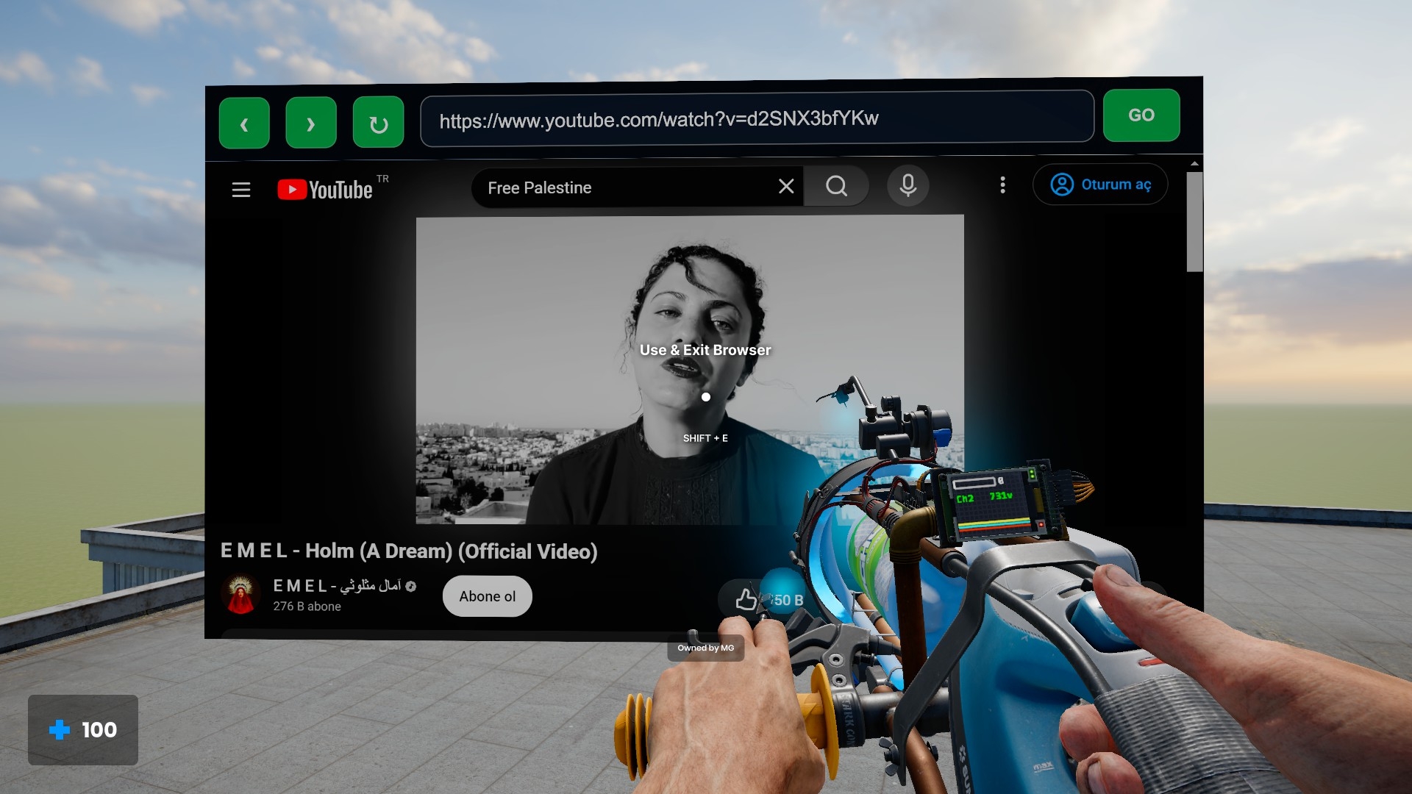Reload the page with the refresh button
1412x794 pixels.
coord(378,122)
